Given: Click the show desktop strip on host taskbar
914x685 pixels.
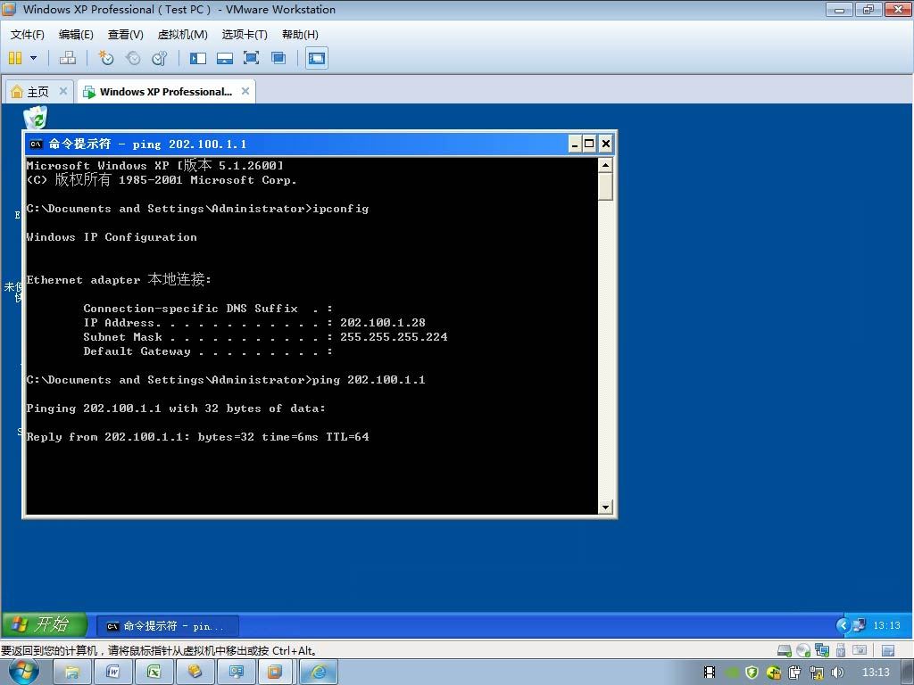Looking at the screenshot, I should (908, 673).
